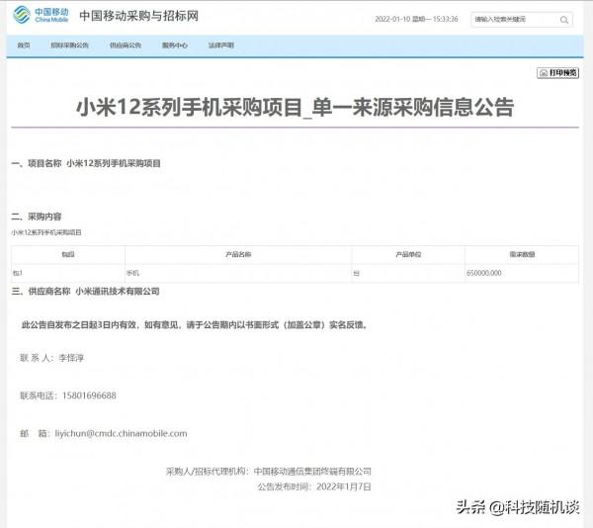593x528 pixels.
Task: Open the 供应商公告 menu item
Action: (126, 45)
